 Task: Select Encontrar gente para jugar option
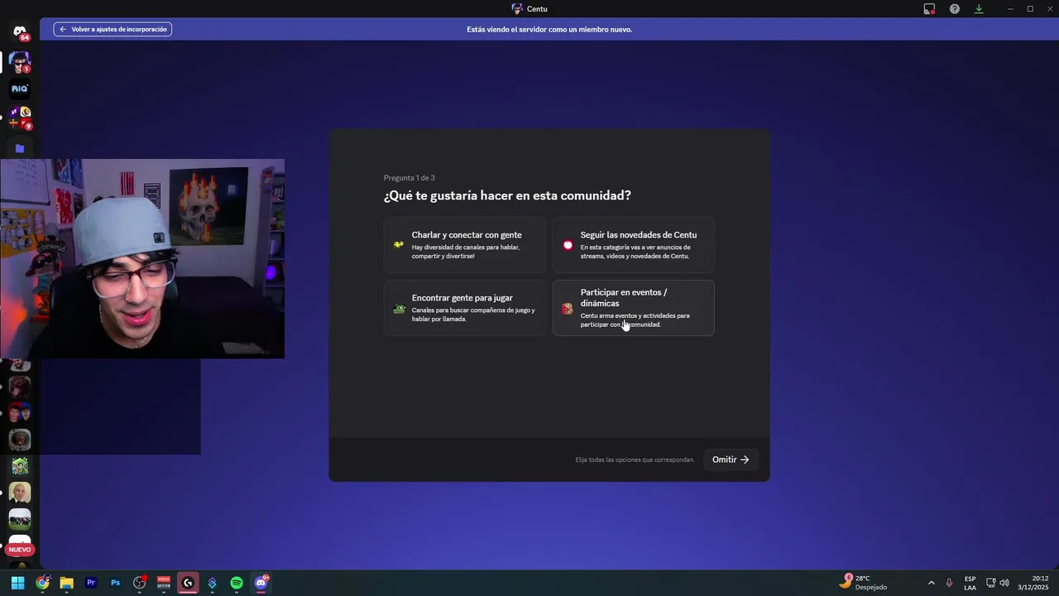[465, 308]
